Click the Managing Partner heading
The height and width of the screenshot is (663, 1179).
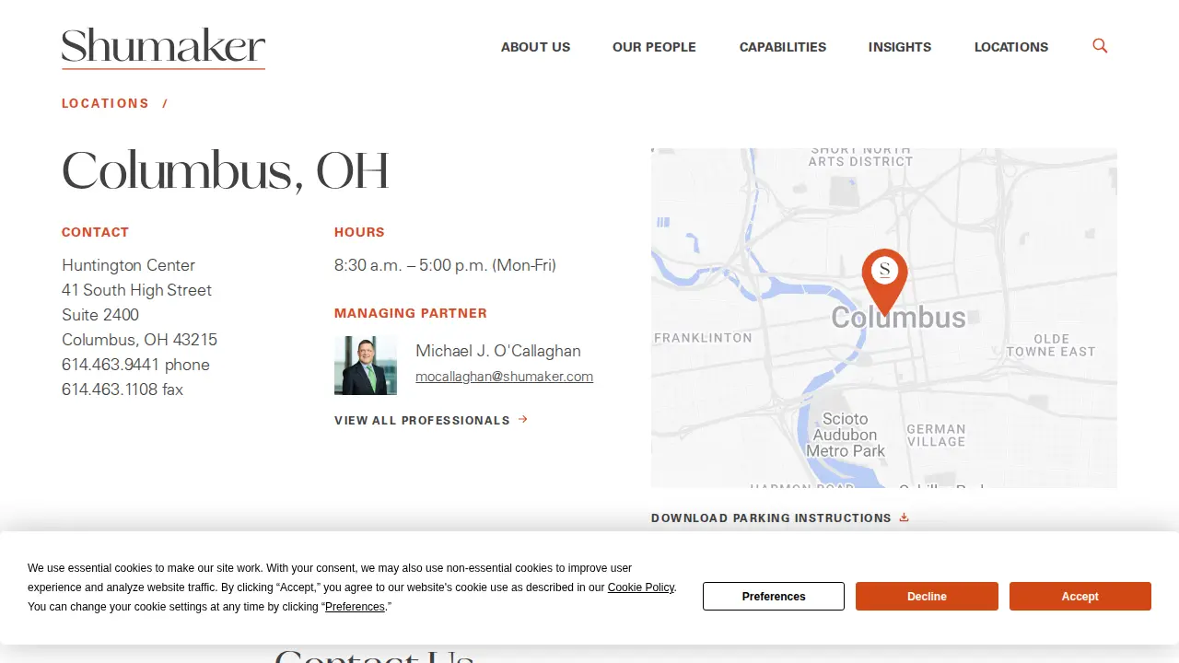point(411,313)
